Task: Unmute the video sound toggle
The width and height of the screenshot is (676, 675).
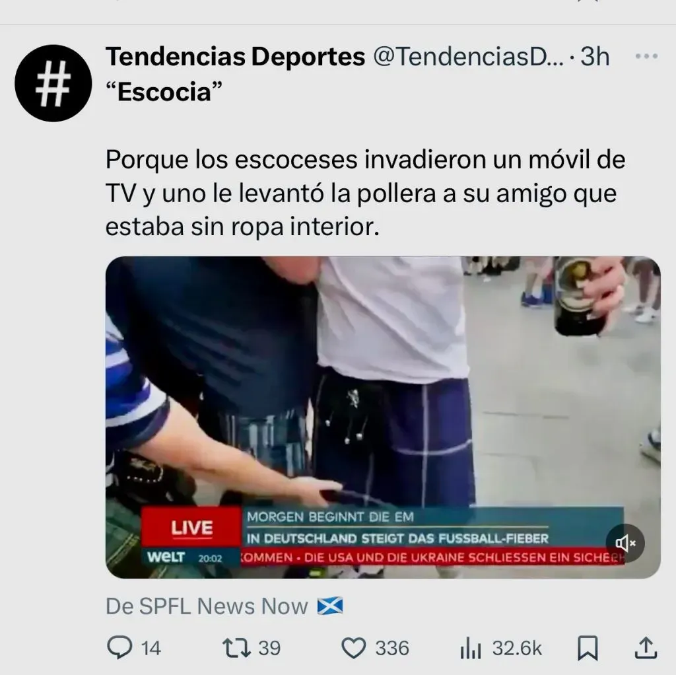Action: point(625,543)
